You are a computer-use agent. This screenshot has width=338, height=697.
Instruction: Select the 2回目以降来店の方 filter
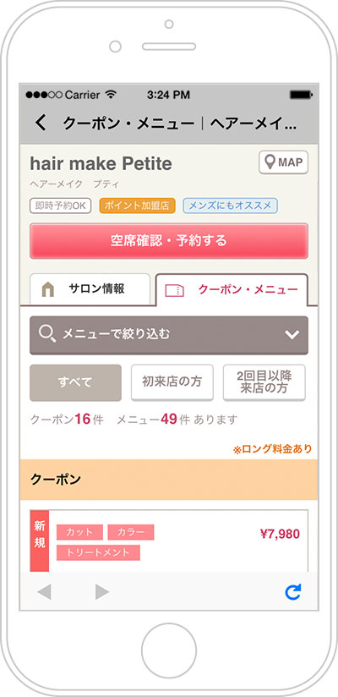tap(264, 382)
